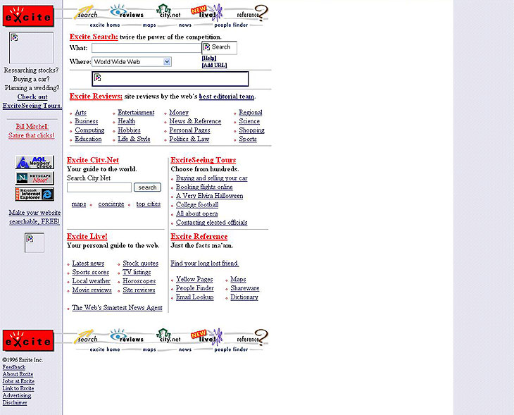Click the Microsoft Internet Explorer badge
This screenshot has width=514, height=415.
[35, 194]
